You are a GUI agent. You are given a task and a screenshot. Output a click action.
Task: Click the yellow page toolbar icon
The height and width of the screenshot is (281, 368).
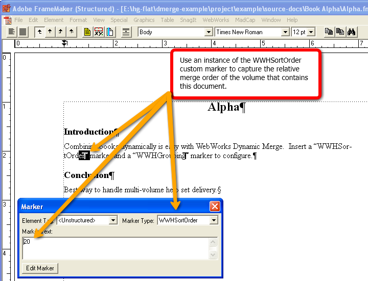click(87, 32)
